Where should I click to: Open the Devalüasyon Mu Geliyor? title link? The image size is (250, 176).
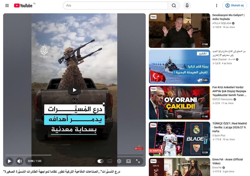pos(228,17)
